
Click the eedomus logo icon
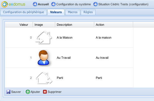pyautogui.click(x=4, y=4)
